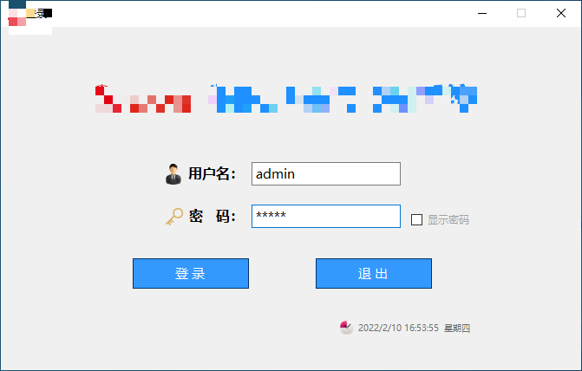
Task: Click the 用户名 label text
Action: [212, 173]
